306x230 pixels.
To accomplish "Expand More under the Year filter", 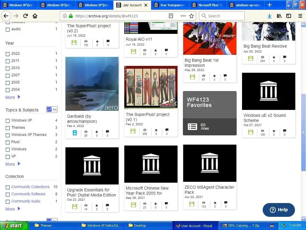I will (13, 97).
